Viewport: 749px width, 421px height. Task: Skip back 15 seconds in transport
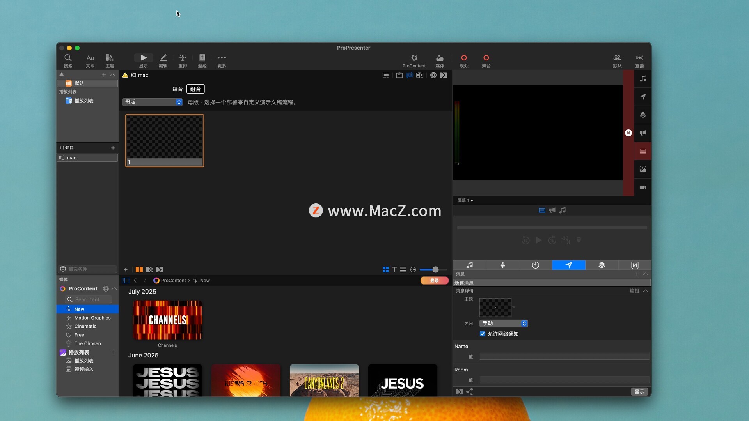pos(525,240)
